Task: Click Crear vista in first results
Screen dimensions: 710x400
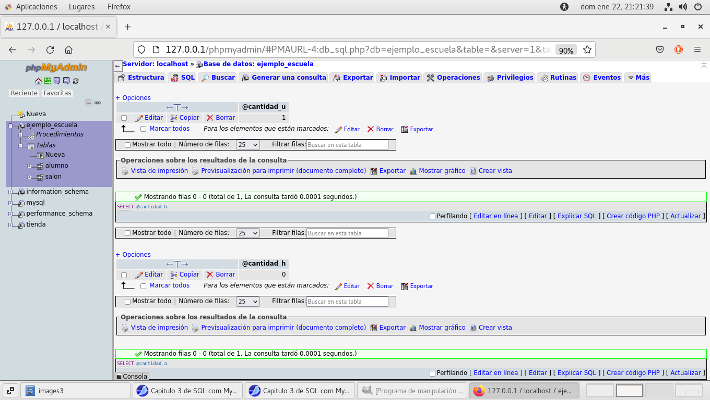Action: (x=495, y=171)
